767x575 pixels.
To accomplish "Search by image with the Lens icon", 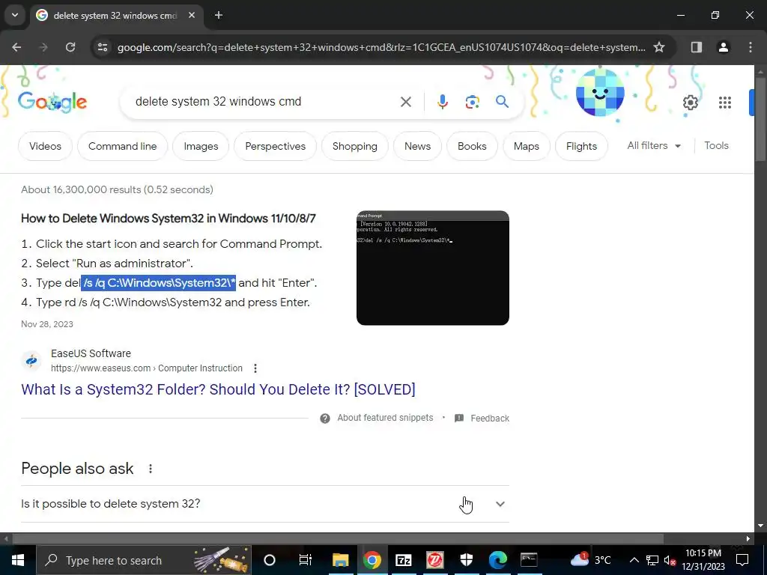I will point(472,102).
